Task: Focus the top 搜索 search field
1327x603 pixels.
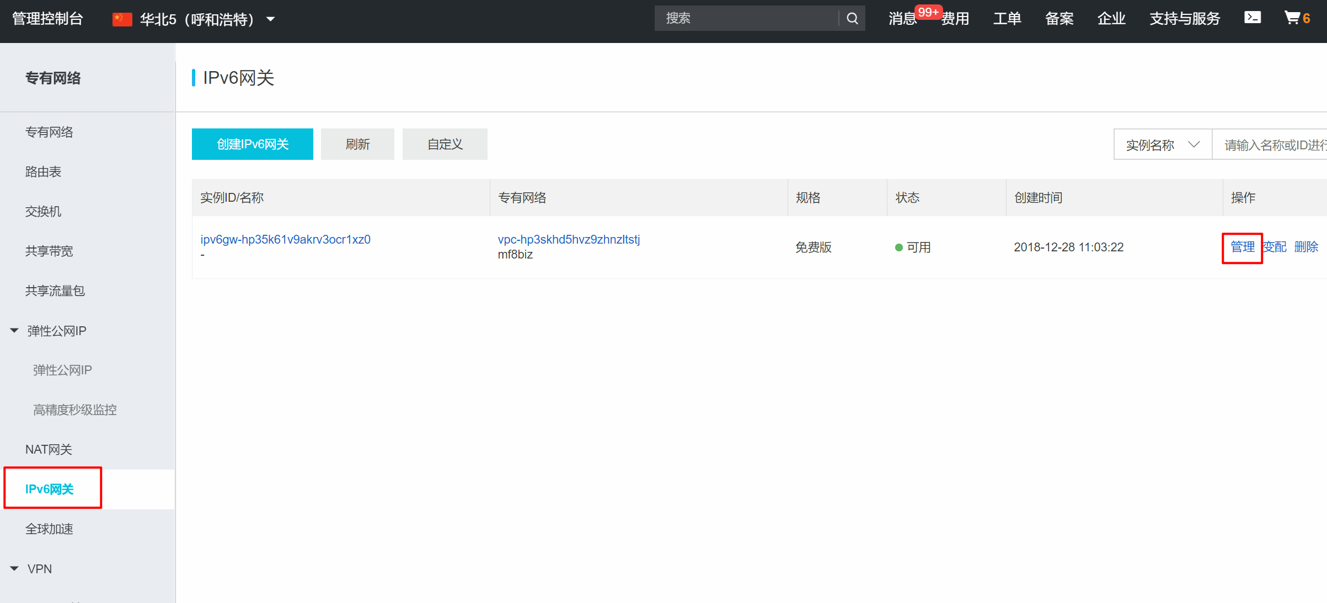Action: coord(747,19)
